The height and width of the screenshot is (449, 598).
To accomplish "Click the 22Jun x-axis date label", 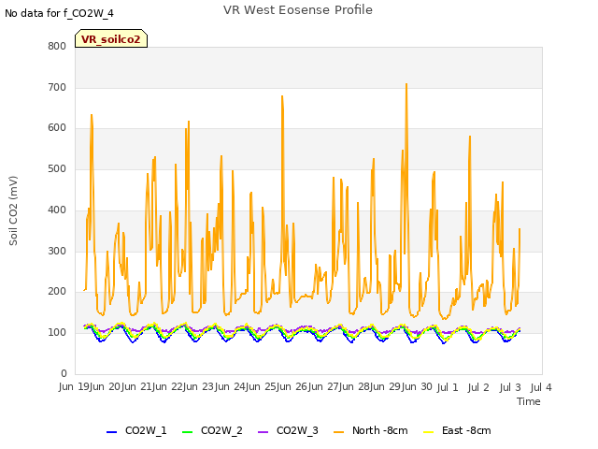I will pos(184,387).
